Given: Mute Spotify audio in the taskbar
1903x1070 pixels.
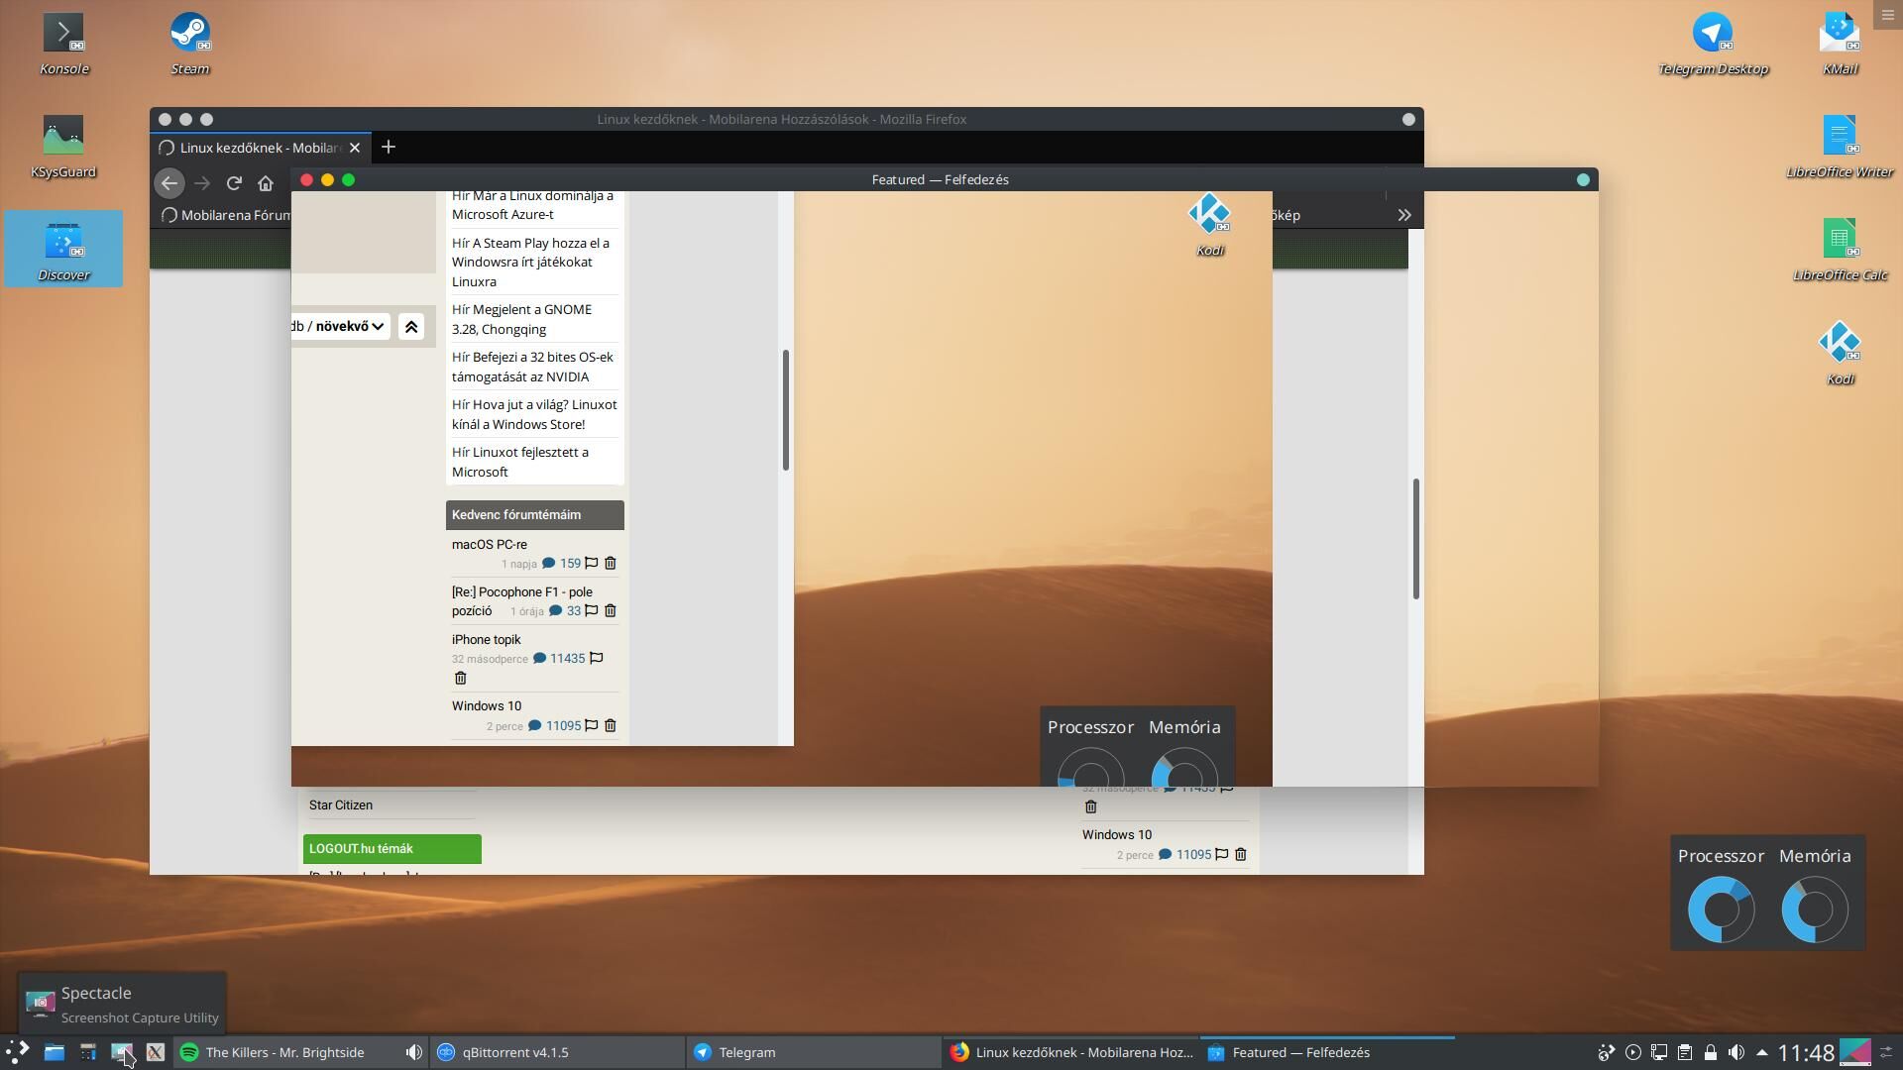Looking at the screenshot, I should click(413, 1052).
